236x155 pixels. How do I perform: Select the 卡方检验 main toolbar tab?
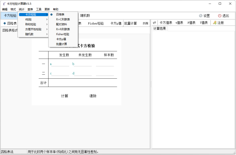click(x=10, y=15)
